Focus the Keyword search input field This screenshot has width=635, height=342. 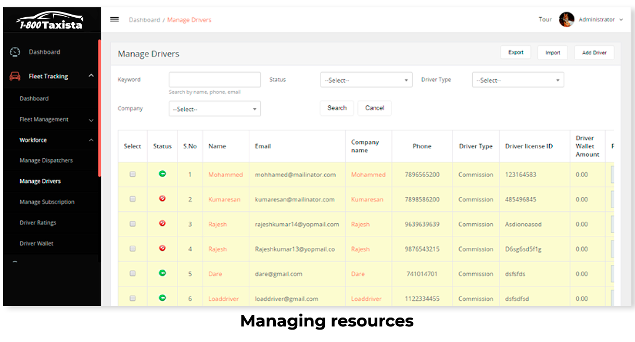pyautogui.click(x=214, y=80)
